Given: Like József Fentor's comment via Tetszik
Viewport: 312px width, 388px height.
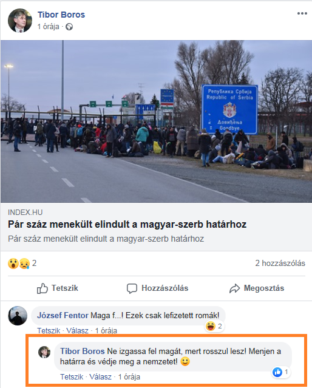Looking at the screenshot, I should pyautogui.click(x=49, y=330).
